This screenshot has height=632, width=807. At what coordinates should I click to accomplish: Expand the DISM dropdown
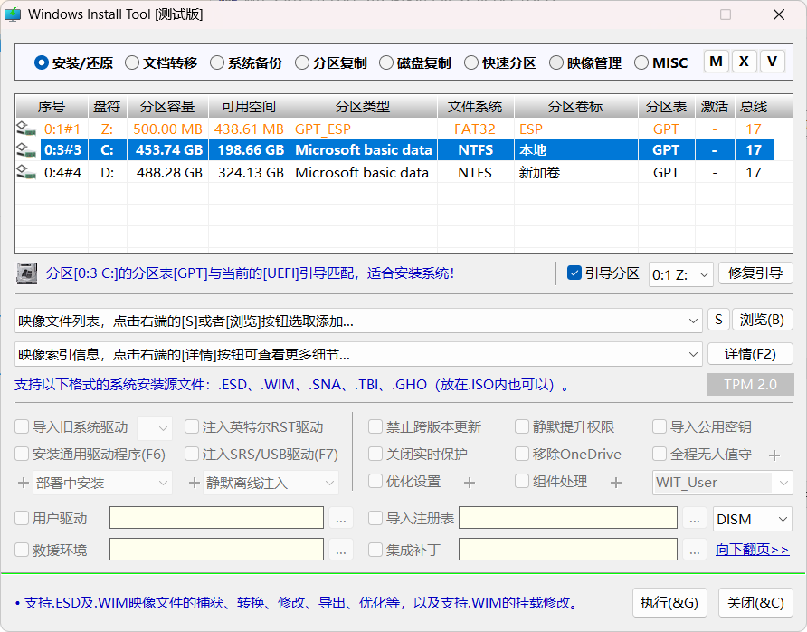753,519
